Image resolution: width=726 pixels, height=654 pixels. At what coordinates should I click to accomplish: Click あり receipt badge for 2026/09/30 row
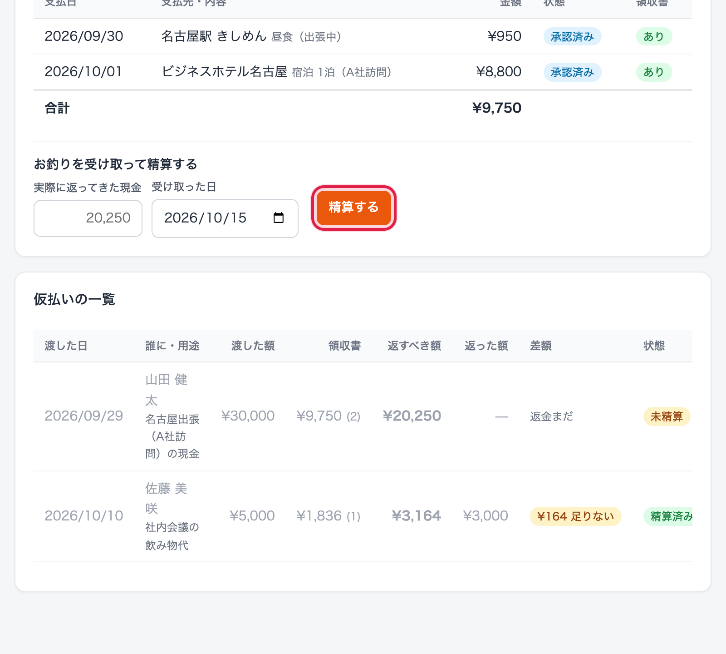pyautogui.click(x=654, y=36)
